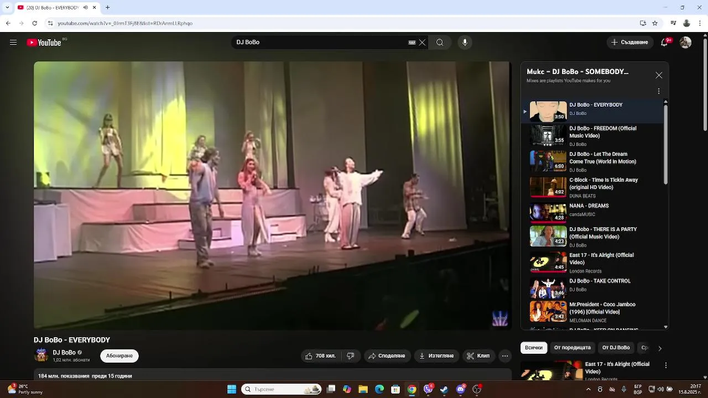Play DJ Bobo - THERE IS A PARTY
The width and height of the screenshot is (708, 398).
(592, 237)
